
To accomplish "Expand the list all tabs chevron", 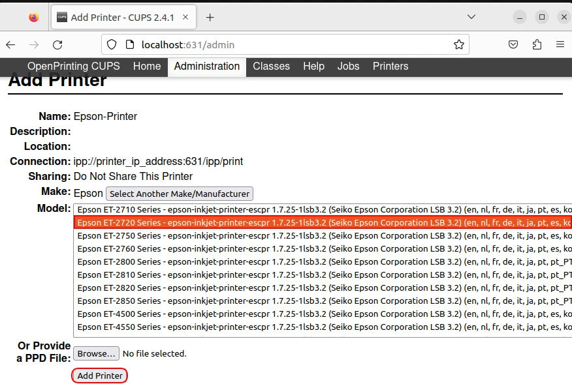I will (x=471, y=16).
